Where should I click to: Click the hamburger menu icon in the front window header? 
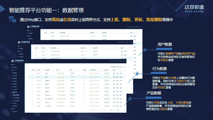27,61
